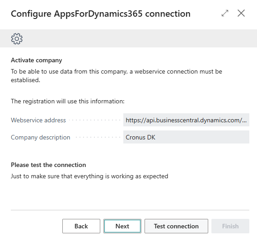Click the gear icon in the gray banner
257x241 pixels.
pos(17,39)
